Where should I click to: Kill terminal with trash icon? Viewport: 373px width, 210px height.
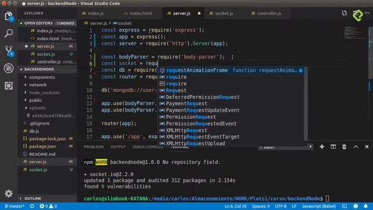pos(344,146)
